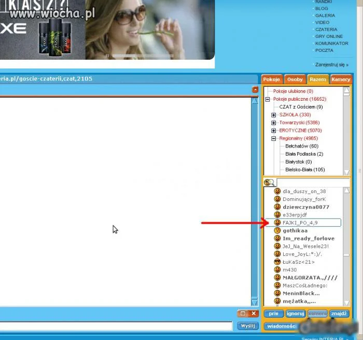Click smiley icon next to gothikaa
This screenshot has width=363, height=340.
click(x=277, y=230)
